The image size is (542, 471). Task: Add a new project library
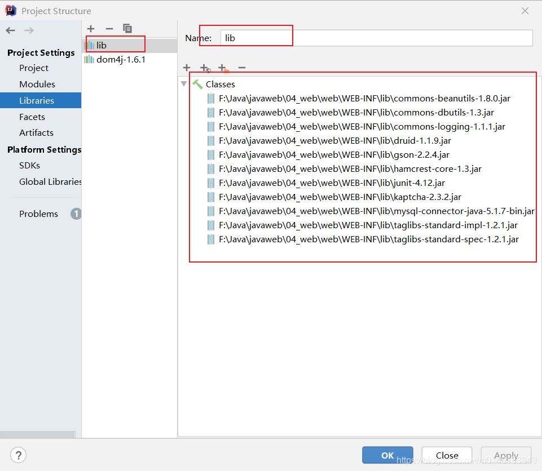[x=91, y=29]
